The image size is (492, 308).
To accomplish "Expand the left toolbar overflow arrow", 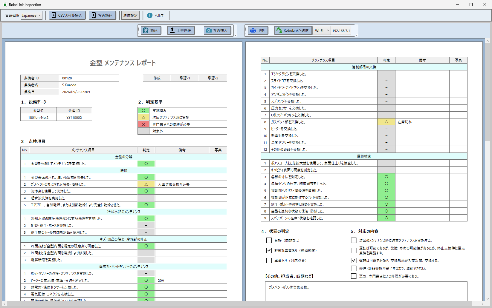I will [x=236, y=35].
